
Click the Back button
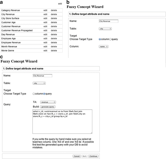click(84, 156)
